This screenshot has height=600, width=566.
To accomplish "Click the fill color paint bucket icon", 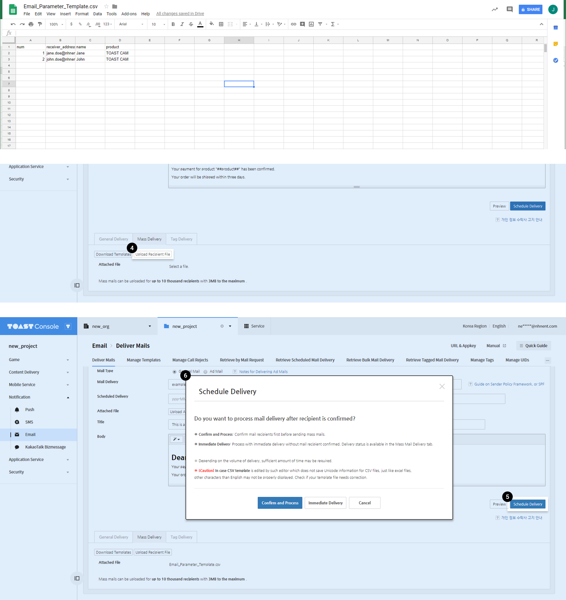I will [212, 24].
